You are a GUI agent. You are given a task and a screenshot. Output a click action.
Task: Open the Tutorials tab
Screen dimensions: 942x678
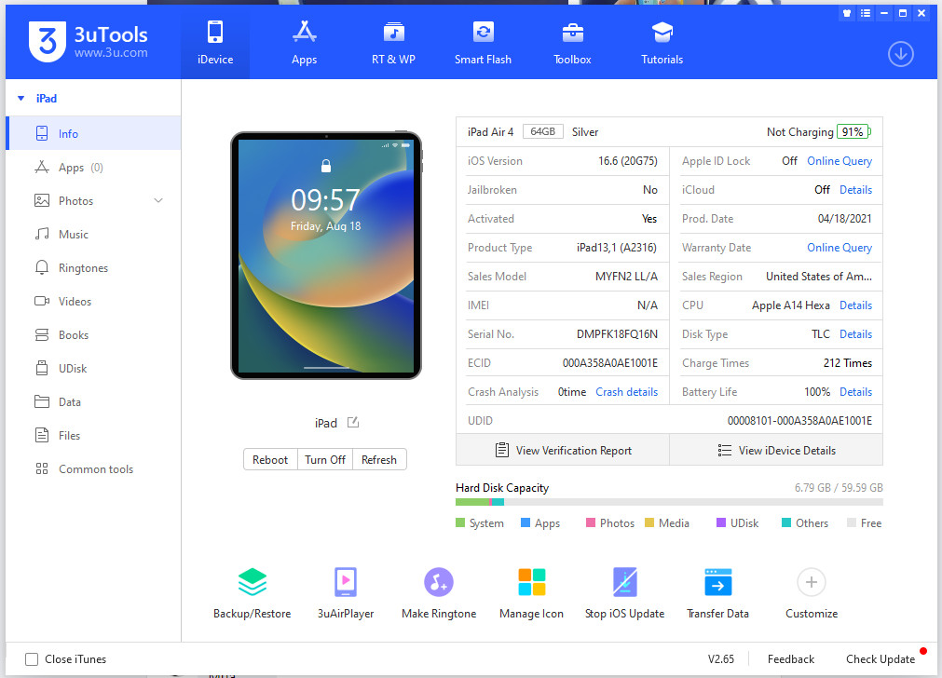click(662, 43)
